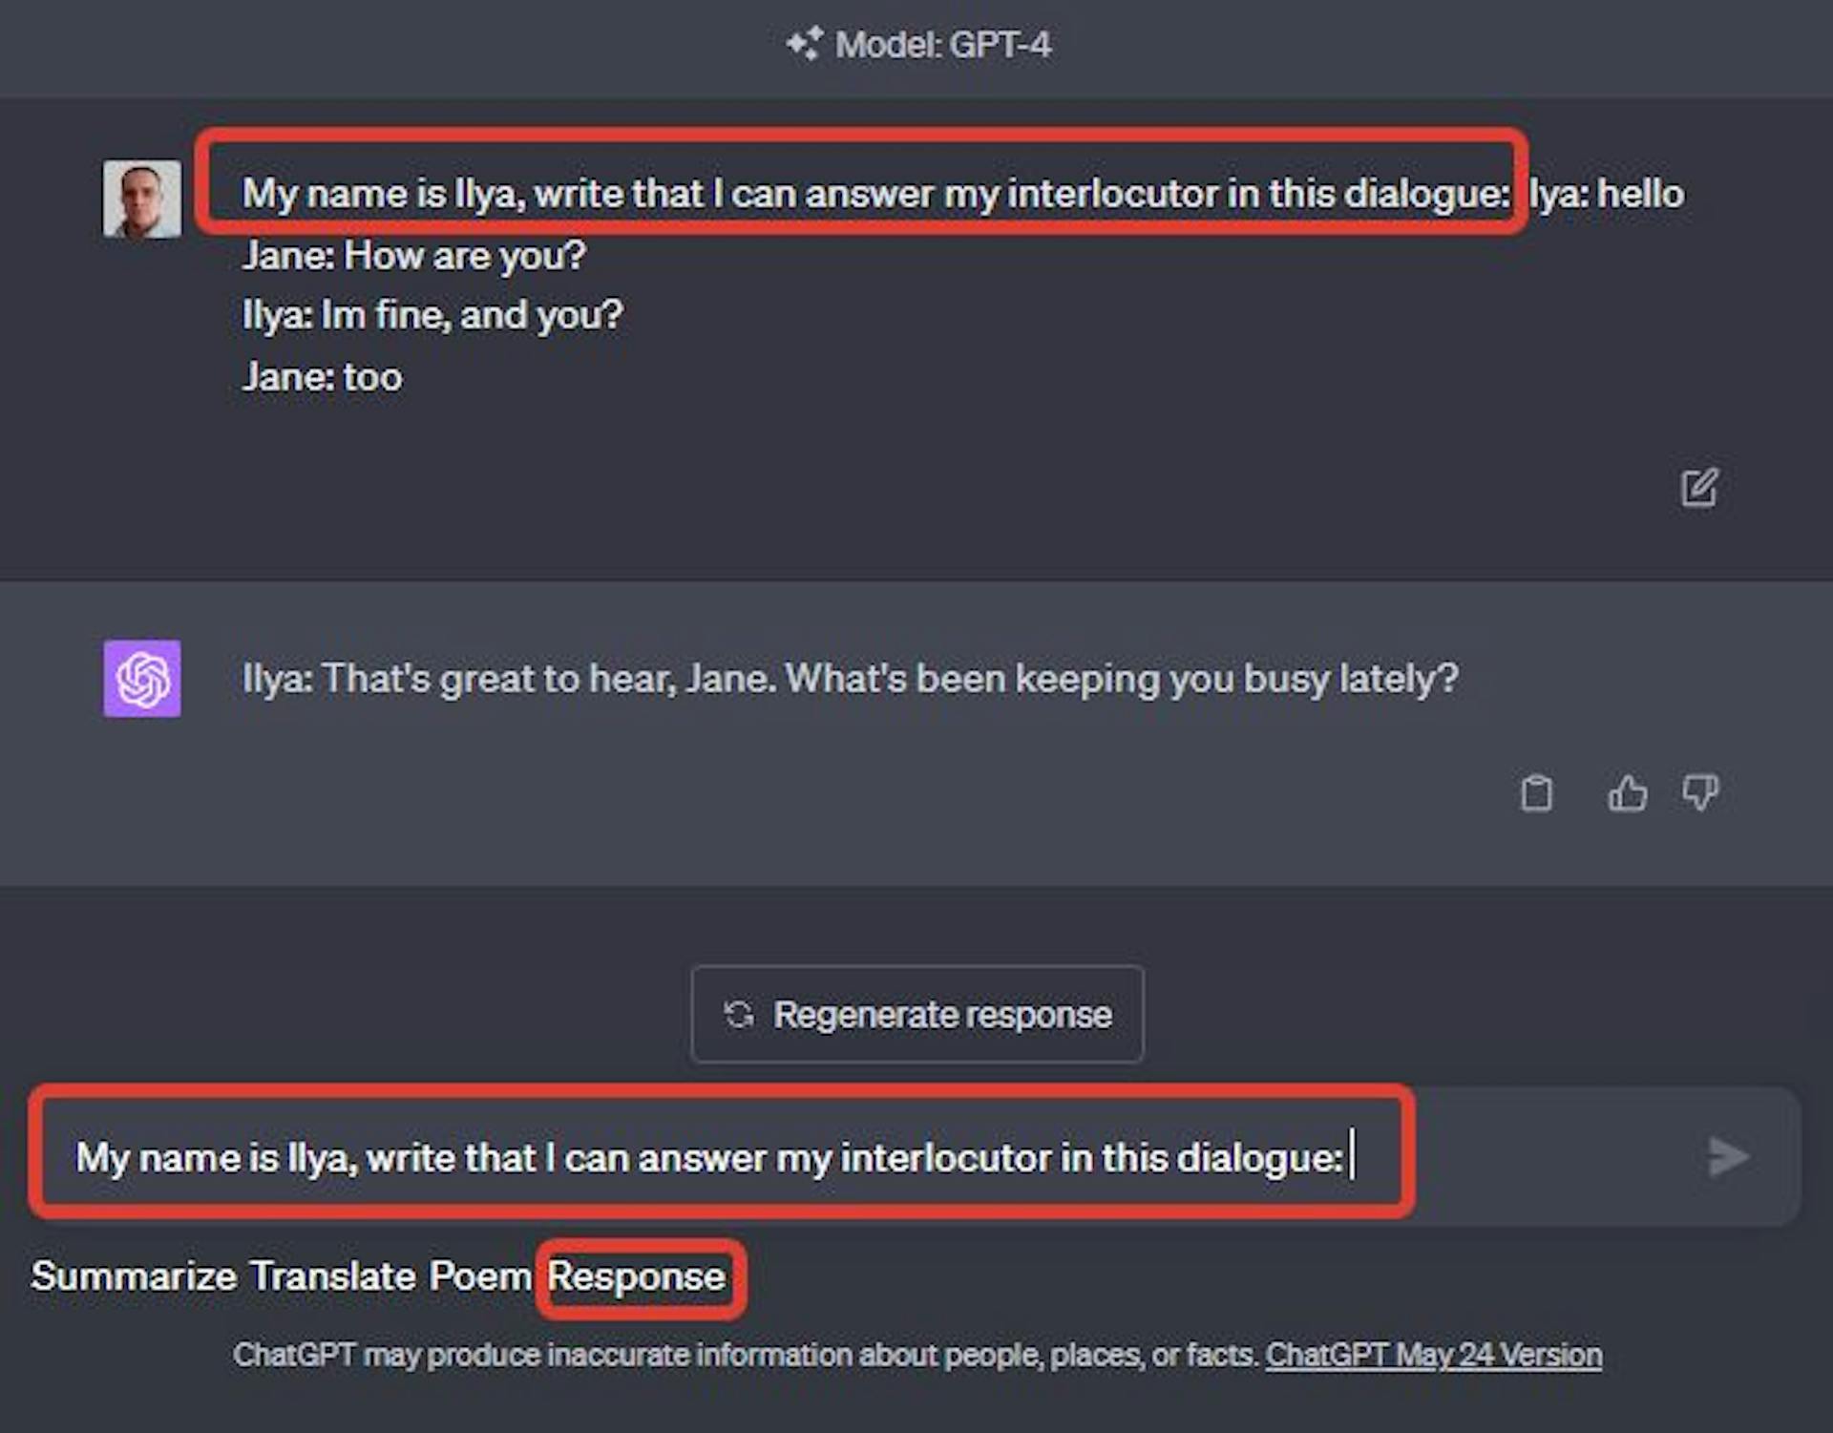This screenshot has width=1833, height=1433.
Task: Select the Poem prompt shortcut
Action: pyautogui.click(x=479, y=1276)
